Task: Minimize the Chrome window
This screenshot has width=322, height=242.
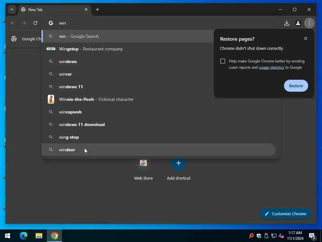Action: (280, 9)
